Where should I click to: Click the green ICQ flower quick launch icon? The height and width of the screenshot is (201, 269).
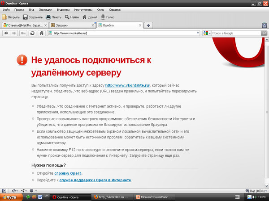pyautogui.click(x=28, y=197)
